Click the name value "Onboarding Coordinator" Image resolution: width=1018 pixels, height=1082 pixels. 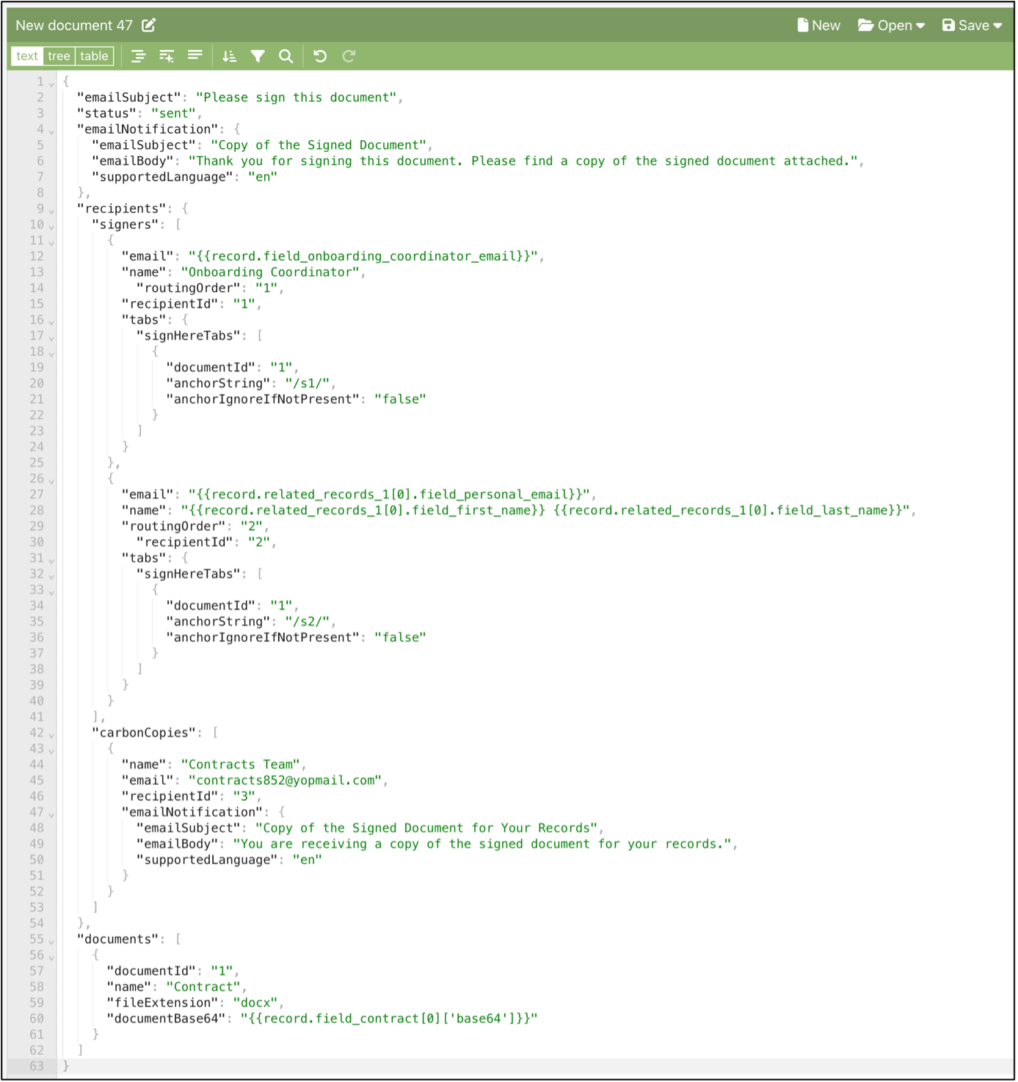(270, 272)
